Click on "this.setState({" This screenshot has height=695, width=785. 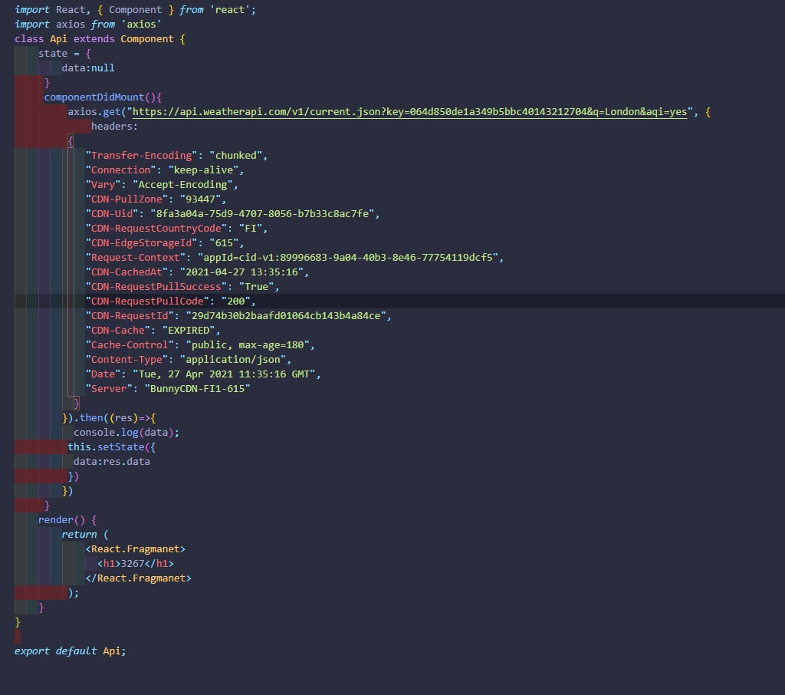pos(112,446)
